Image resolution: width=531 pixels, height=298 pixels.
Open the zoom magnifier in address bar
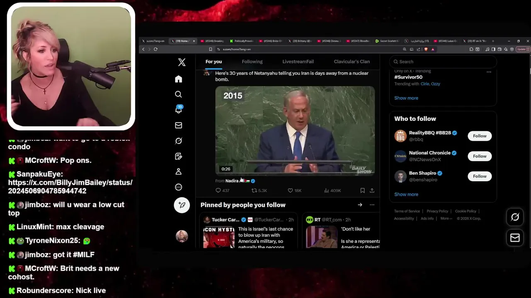coord(404,49)
